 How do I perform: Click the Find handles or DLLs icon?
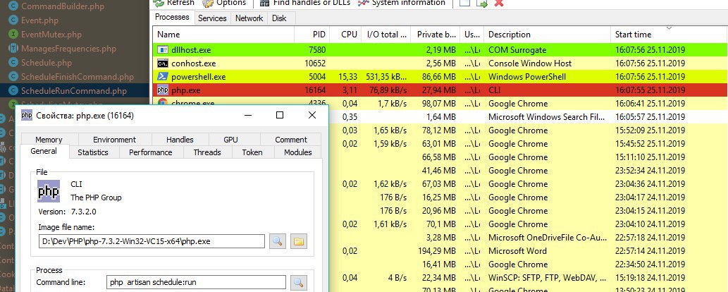[265, 3]
